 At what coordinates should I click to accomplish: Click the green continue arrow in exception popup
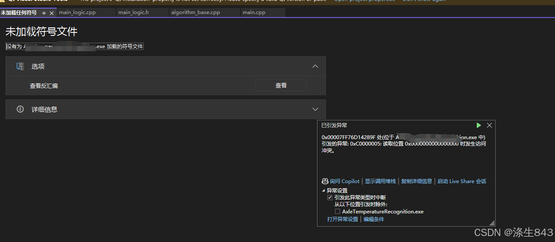479,125
